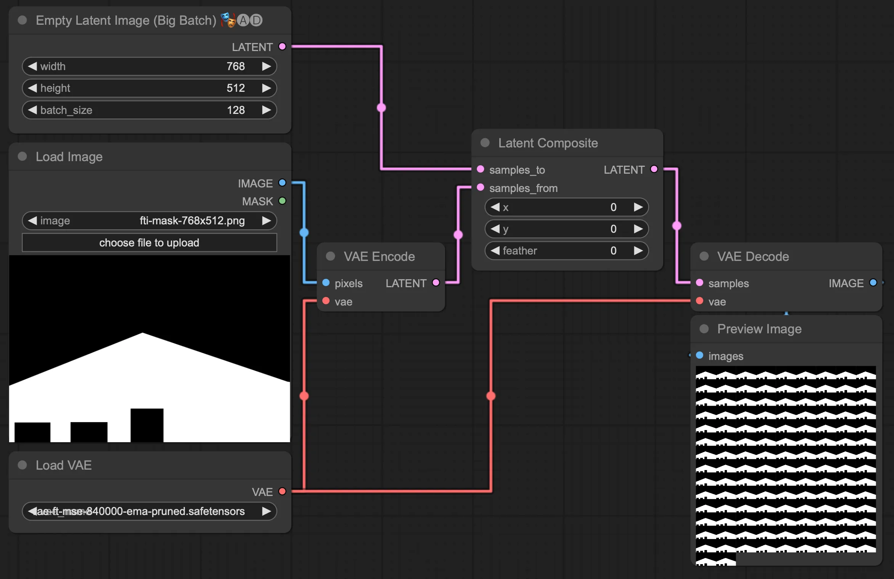The image size is (894, 579).
Task: Click the IMAGE output socket on Load Image
Action: (x=281, y=183)
